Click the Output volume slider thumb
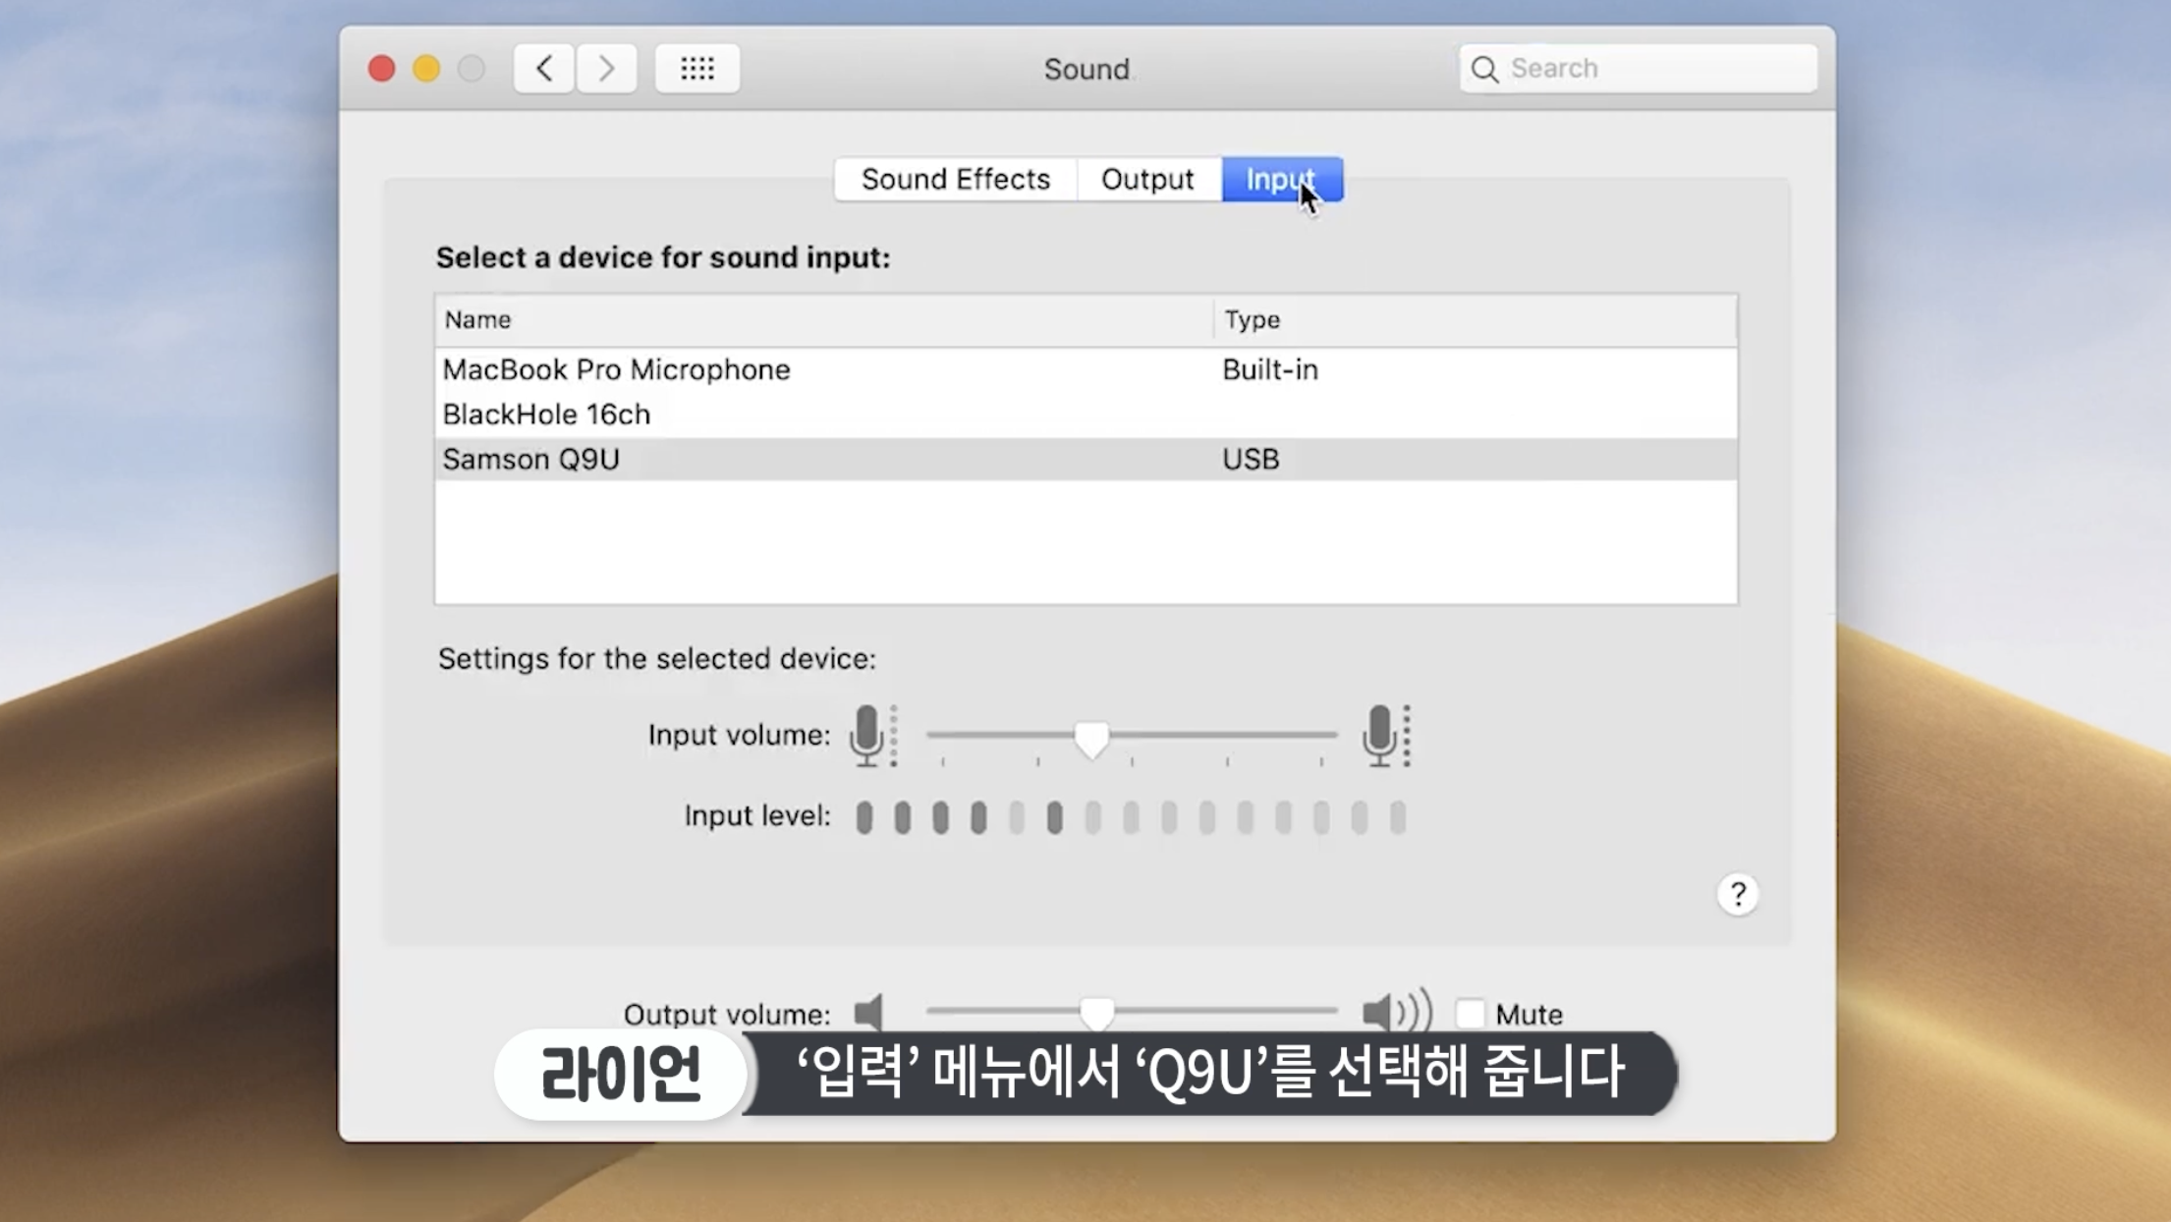The height and width of the screenshot is (1222, 2171). 1096,1012
